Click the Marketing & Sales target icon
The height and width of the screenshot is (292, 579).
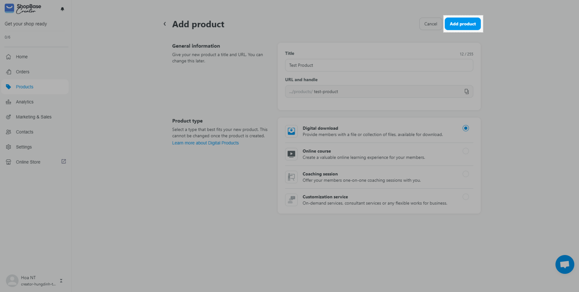8,117
